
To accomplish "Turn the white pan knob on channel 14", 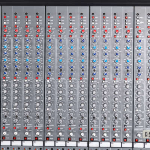I will (16, 133).
